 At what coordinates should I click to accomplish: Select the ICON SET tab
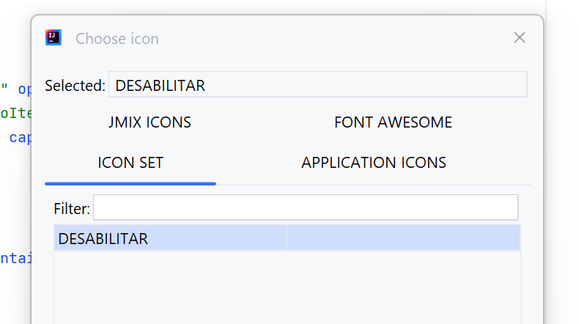pyautogui.click(x=130, y=163)
